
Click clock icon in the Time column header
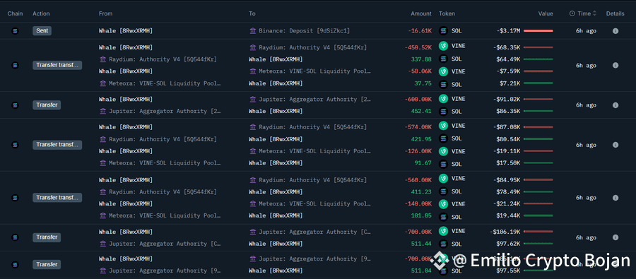(572, 13)
